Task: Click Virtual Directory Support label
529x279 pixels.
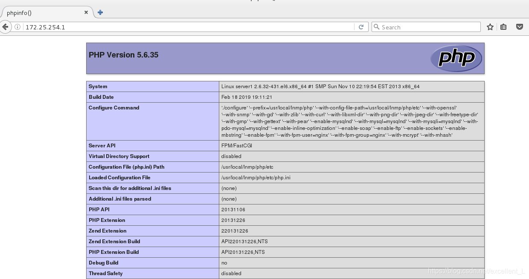Action: click(x=119, y=156)
